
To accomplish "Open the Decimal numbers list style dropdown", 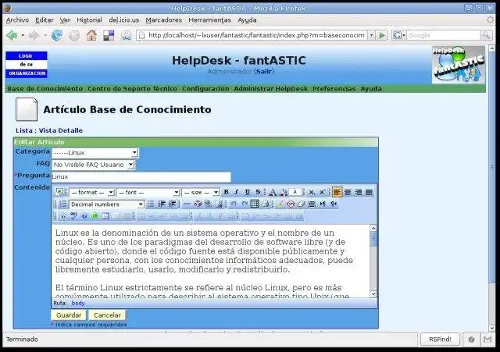I will pyautogui.click(x=106, y=204).
